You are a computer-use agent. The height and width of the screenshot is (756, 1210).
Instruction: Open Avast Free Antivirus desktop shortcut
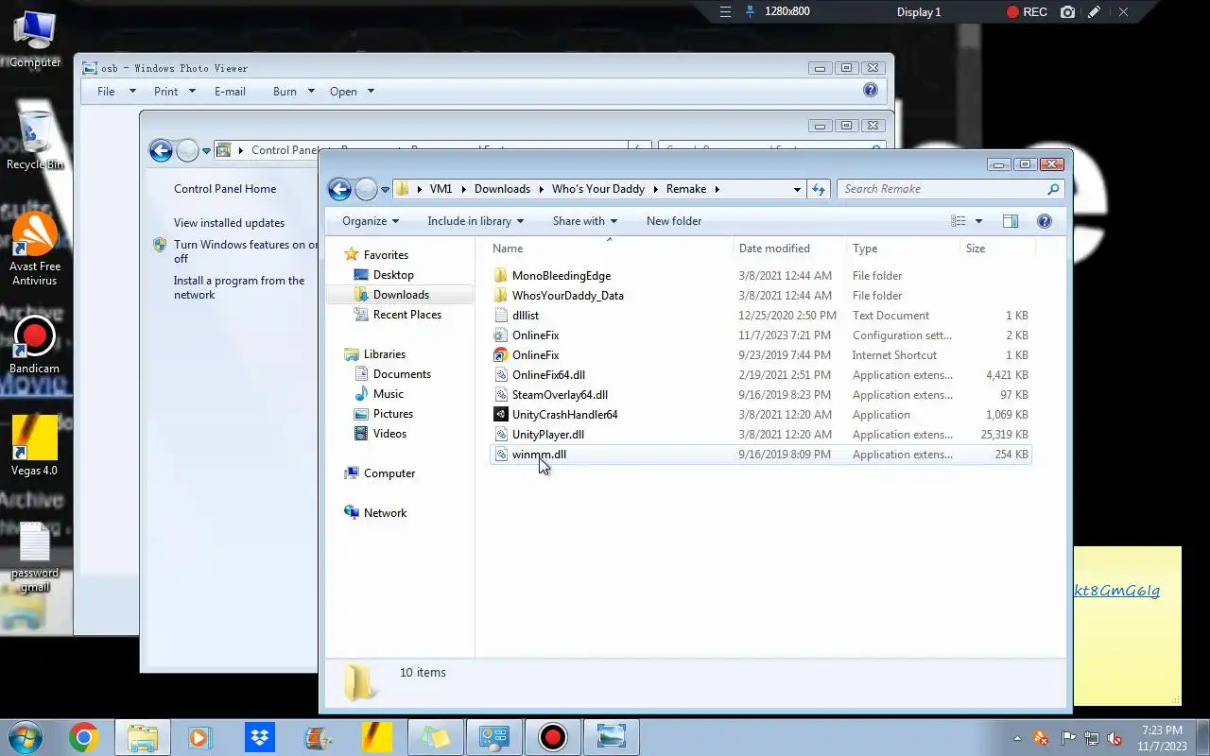click(x=35, y=249)
